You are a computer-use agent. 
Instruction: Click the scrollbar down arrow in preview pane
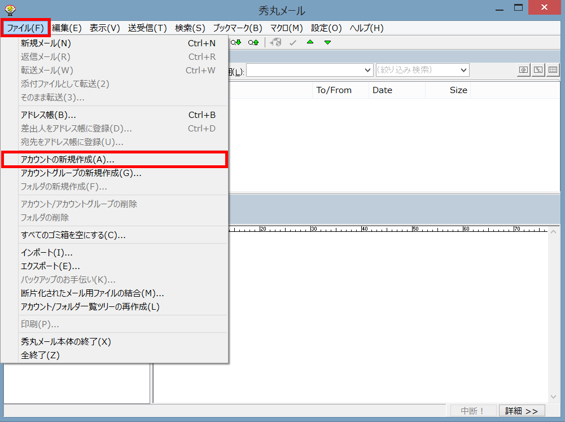click(x=554, y=397)
